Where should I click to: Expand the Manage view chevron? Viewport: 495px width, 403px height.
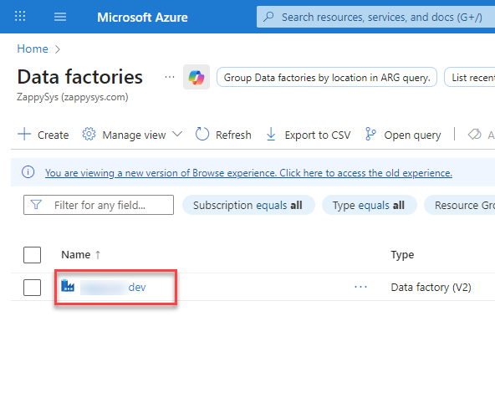pos(177,134)
